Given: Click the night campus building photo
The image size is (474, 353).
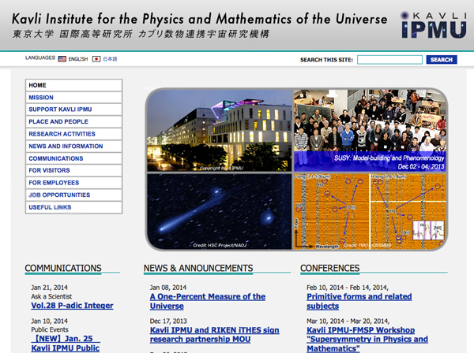Looking at the screenshot, I should tap(219, 130).
